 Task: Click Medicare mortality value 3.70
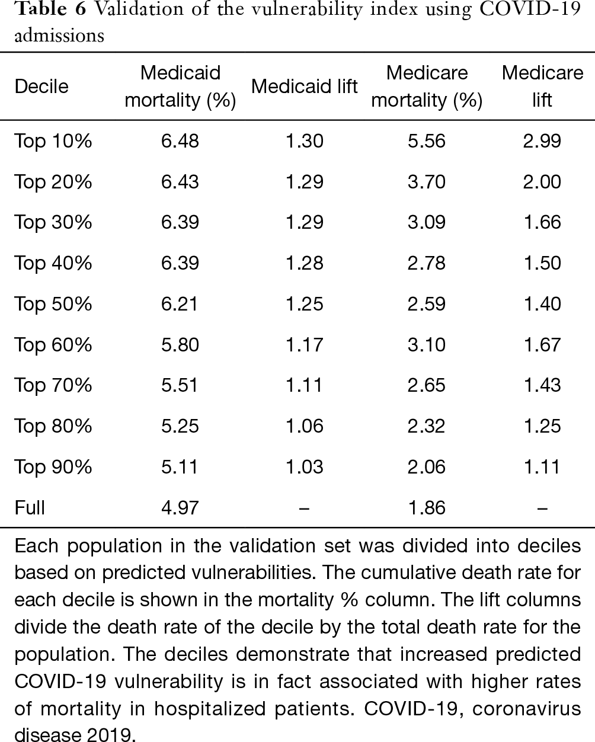pos(427,182)
